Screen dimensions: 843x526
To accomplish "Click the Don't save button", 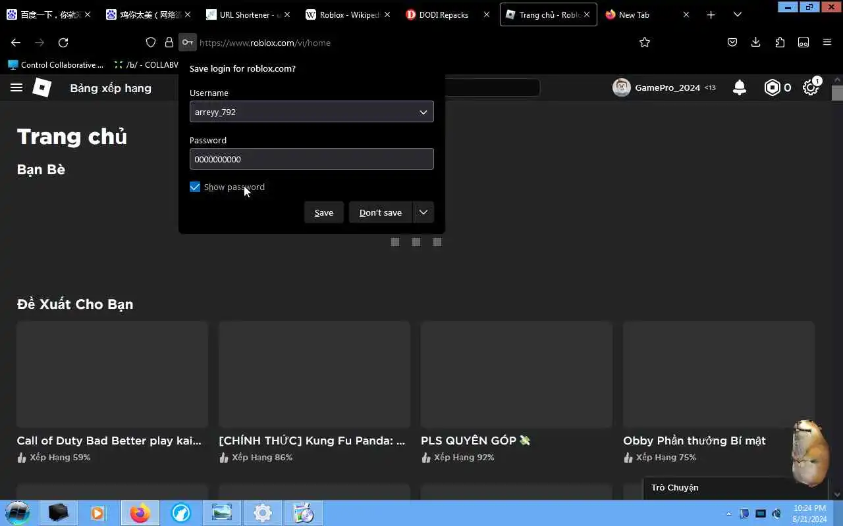I will click(381, 212).
